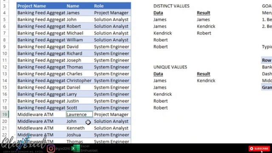The width and height of the screenshot is (272, 153).
Task: Select the Name cell Richard
Action: tap(79, 54)
